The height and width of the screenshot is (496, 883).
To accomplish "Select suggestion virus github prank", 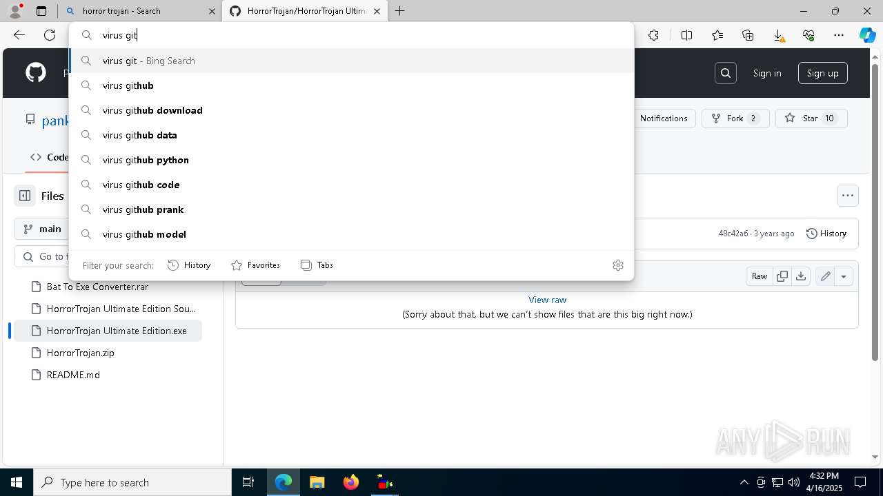I will [x=352, y=209].
